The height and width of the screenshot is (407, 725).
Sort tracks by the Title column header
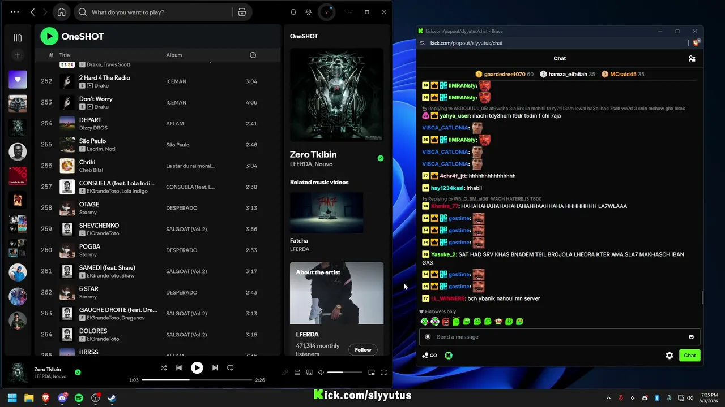tap(65, 55)
